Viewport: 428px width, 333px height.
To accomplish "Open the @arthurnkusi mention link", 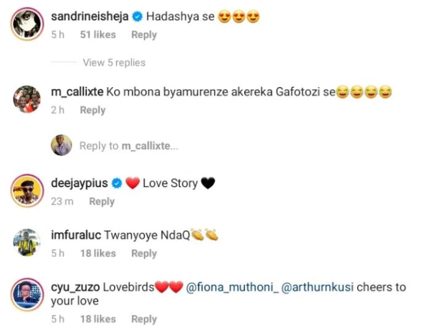I will click(x=317, y=287).
